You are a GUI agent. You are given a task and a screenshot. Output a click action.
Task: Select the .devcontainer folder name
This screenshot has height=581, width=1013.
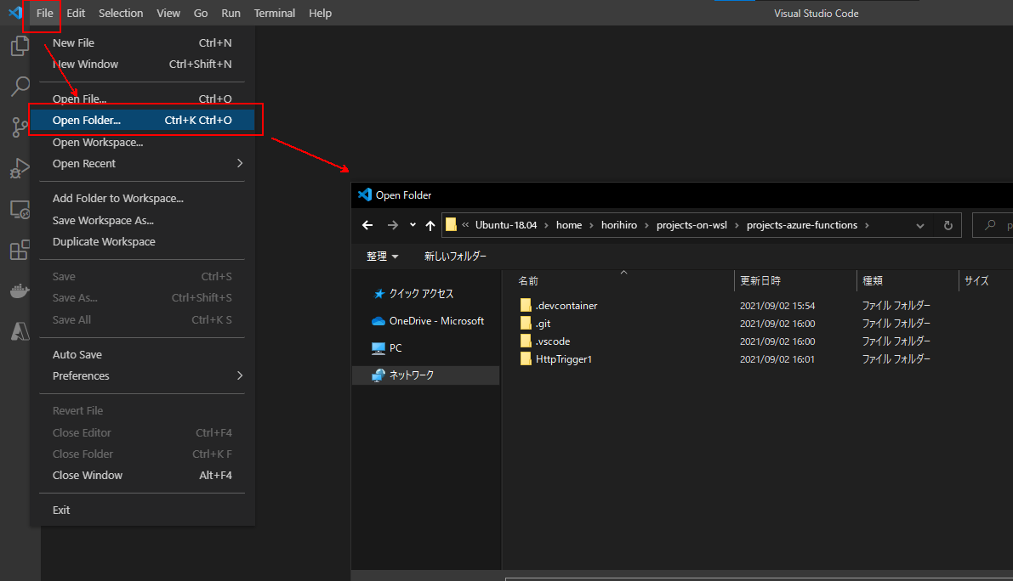tap(566, 305)
